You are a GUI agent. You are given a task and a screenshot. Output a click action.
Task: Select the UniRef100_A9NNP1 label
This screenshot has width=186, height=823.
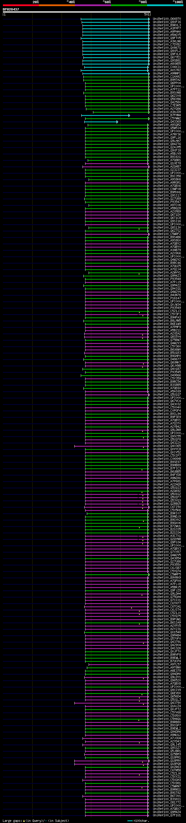(x=167, y=74)
